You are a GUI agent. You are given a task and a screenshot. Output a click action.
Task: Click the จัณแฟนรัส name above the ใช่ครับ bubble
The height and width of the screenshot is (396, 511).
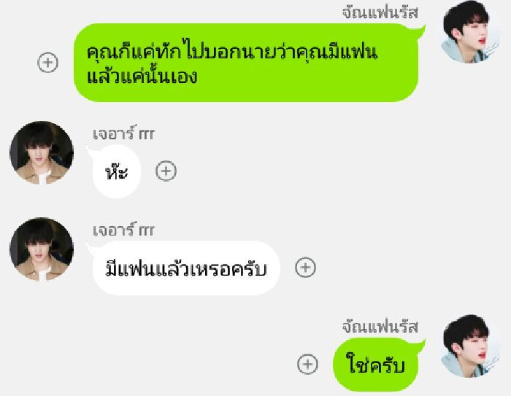pyautogui.click(x=380, y=327)
